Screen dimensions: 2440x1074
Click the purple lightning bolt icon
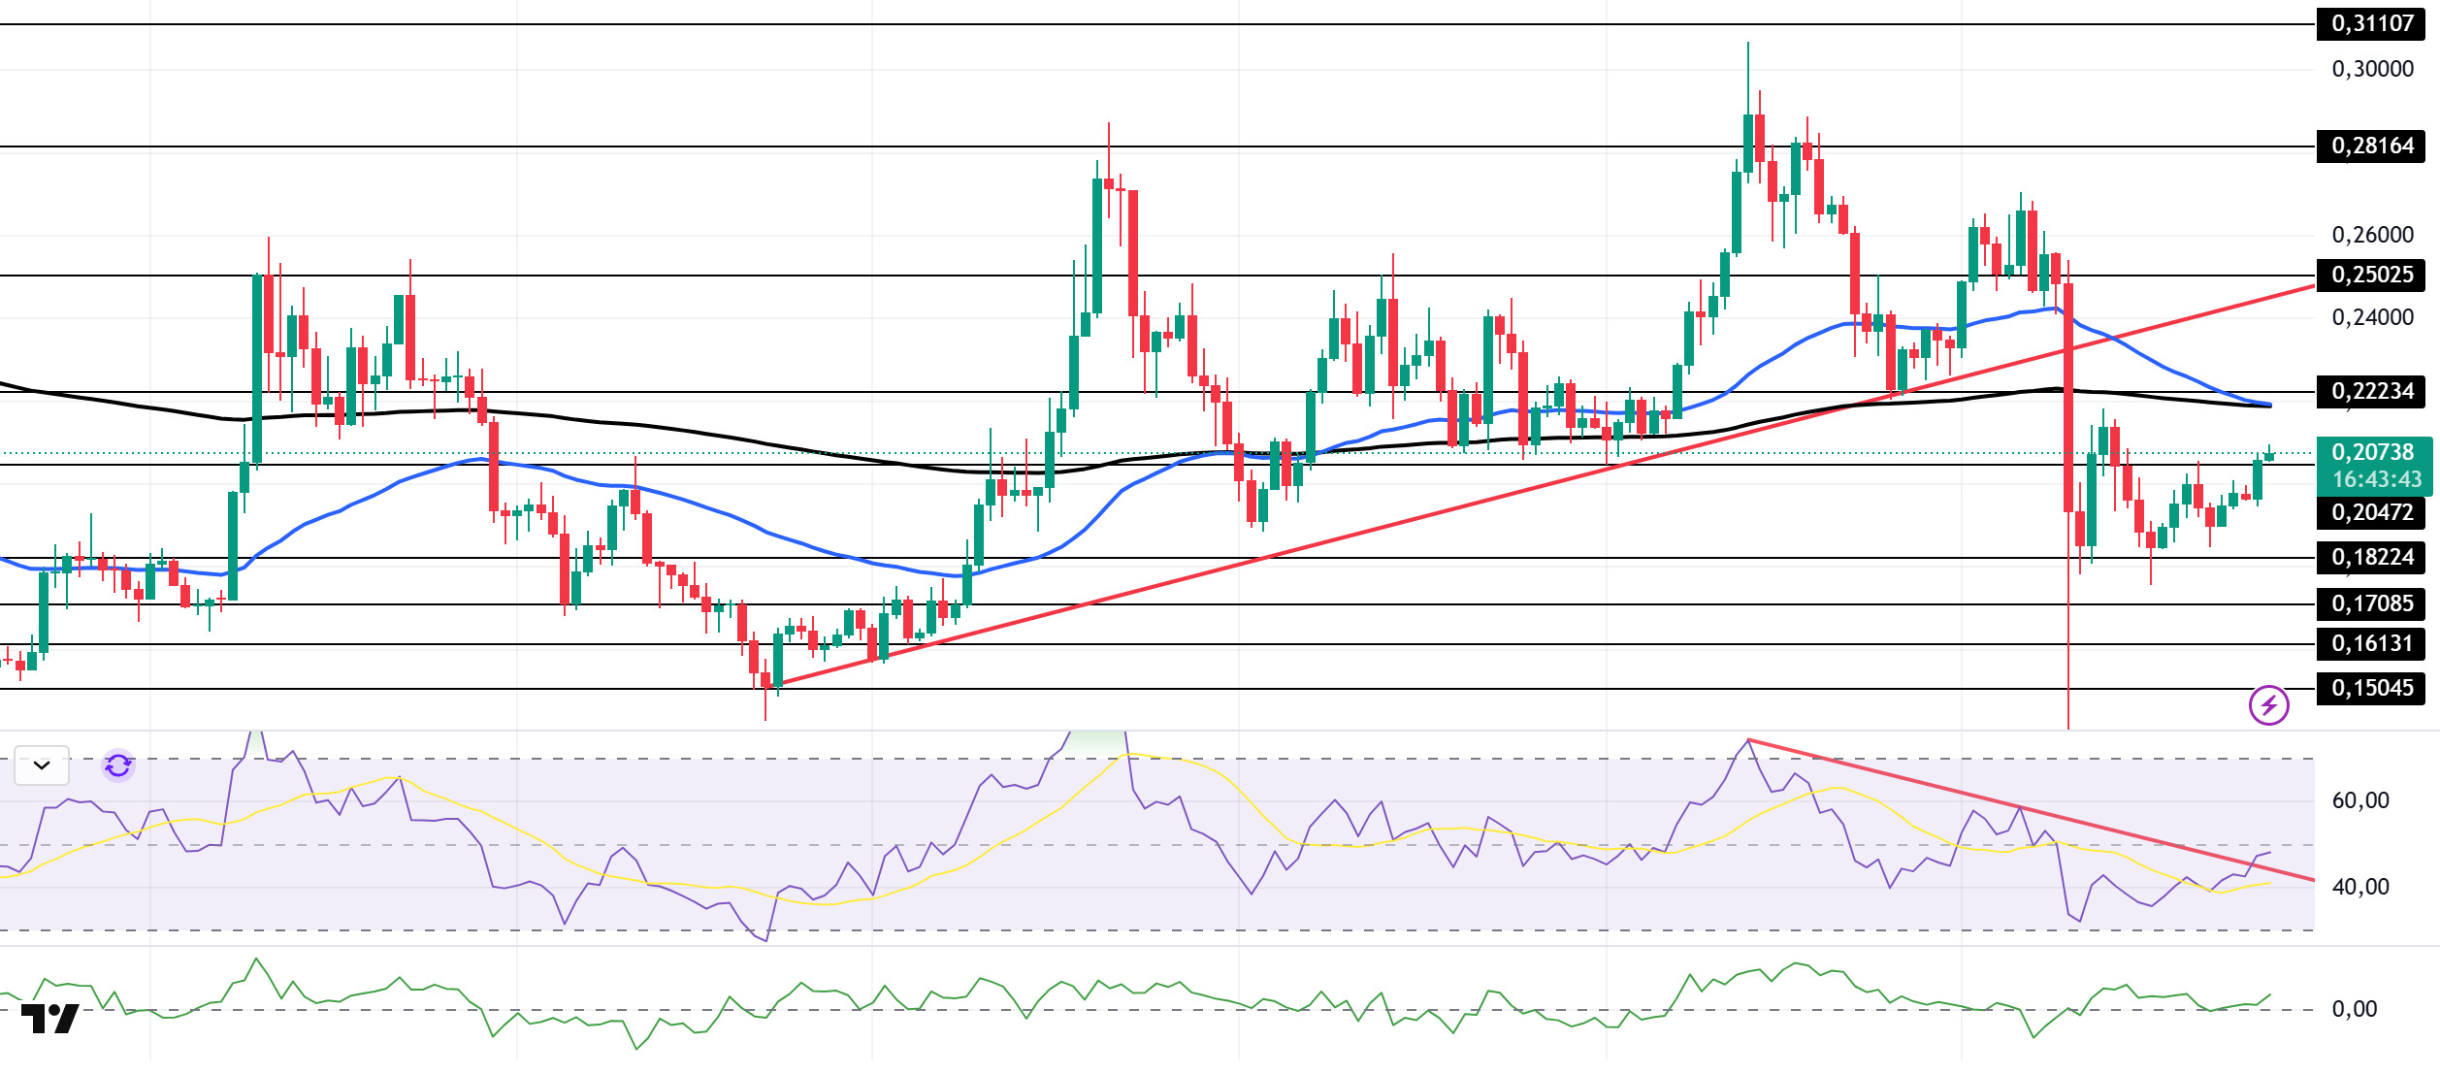[x=2268, y=705]
